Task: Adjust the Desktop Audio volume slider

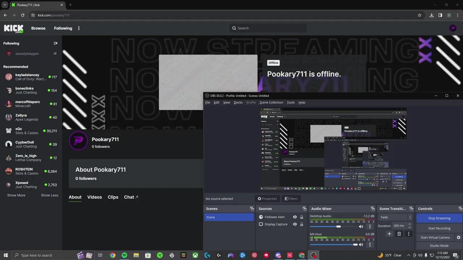Action: click(333, 226)
